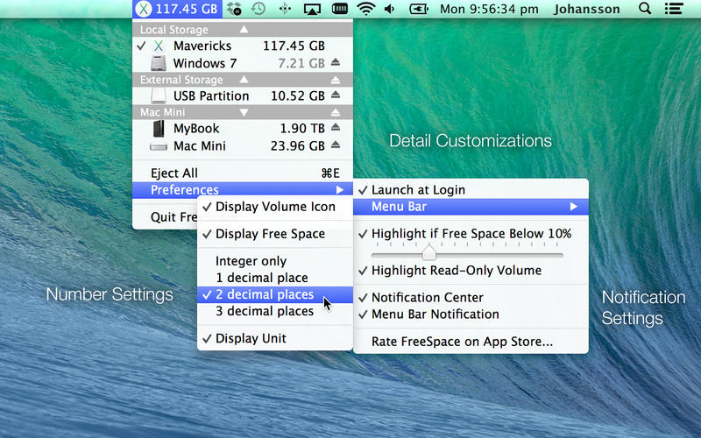
Task: Disable Launch at Login
Action: [x=418, y=189]
